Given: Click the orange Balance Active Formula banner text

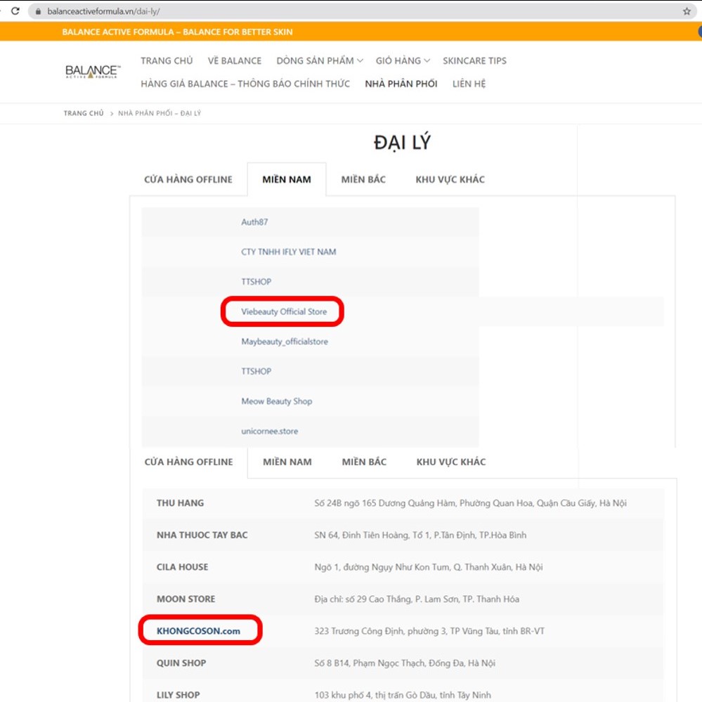Looking at the screenshot, I should (177, 32).
